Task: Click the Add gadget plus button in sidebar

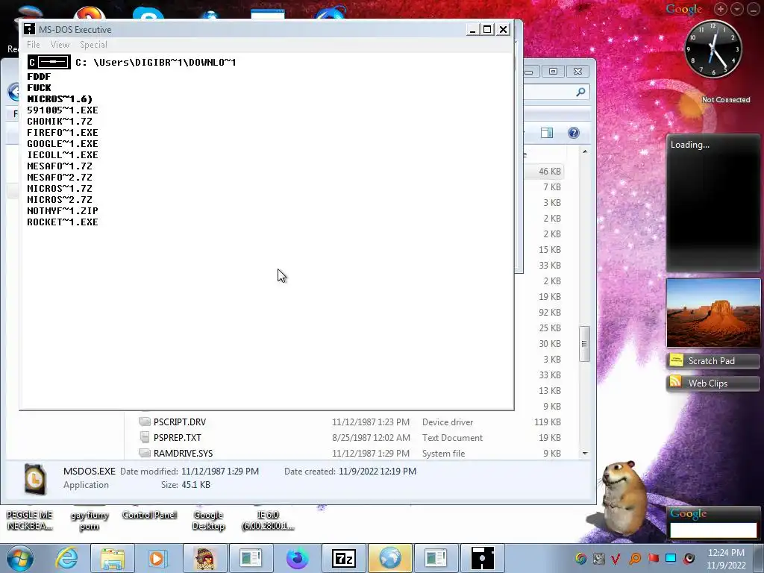Action: [721, 9]
